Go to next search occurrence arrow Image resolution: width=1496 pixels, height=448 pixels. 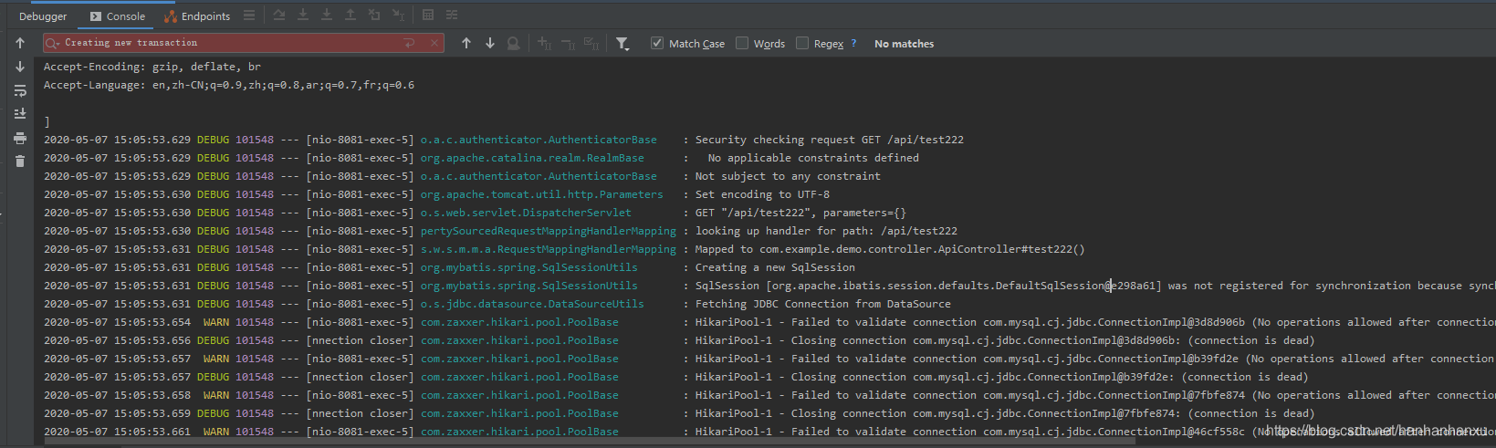(x=490, y=43)
